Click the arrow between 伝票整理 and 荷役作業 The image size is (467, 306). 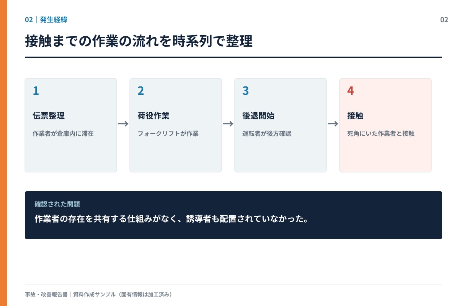tap(123, 124)
